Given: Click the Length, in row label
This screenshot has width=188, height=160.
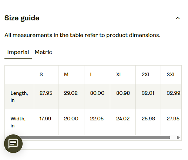Looking at the screenshot, I should point(19,97).
